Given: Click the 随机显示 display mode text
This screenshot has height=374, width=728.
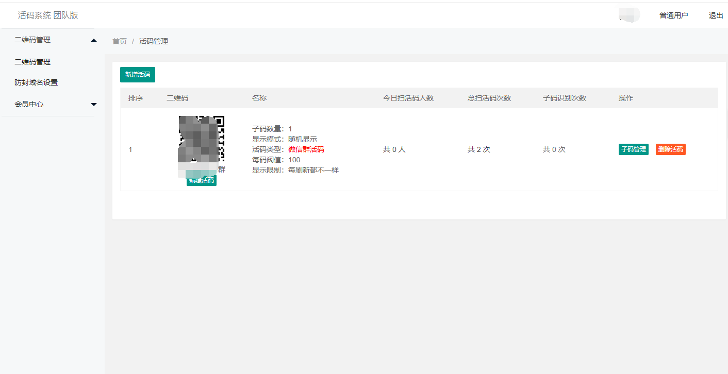Looking at the screenshot, I should (x=302, y=139).
